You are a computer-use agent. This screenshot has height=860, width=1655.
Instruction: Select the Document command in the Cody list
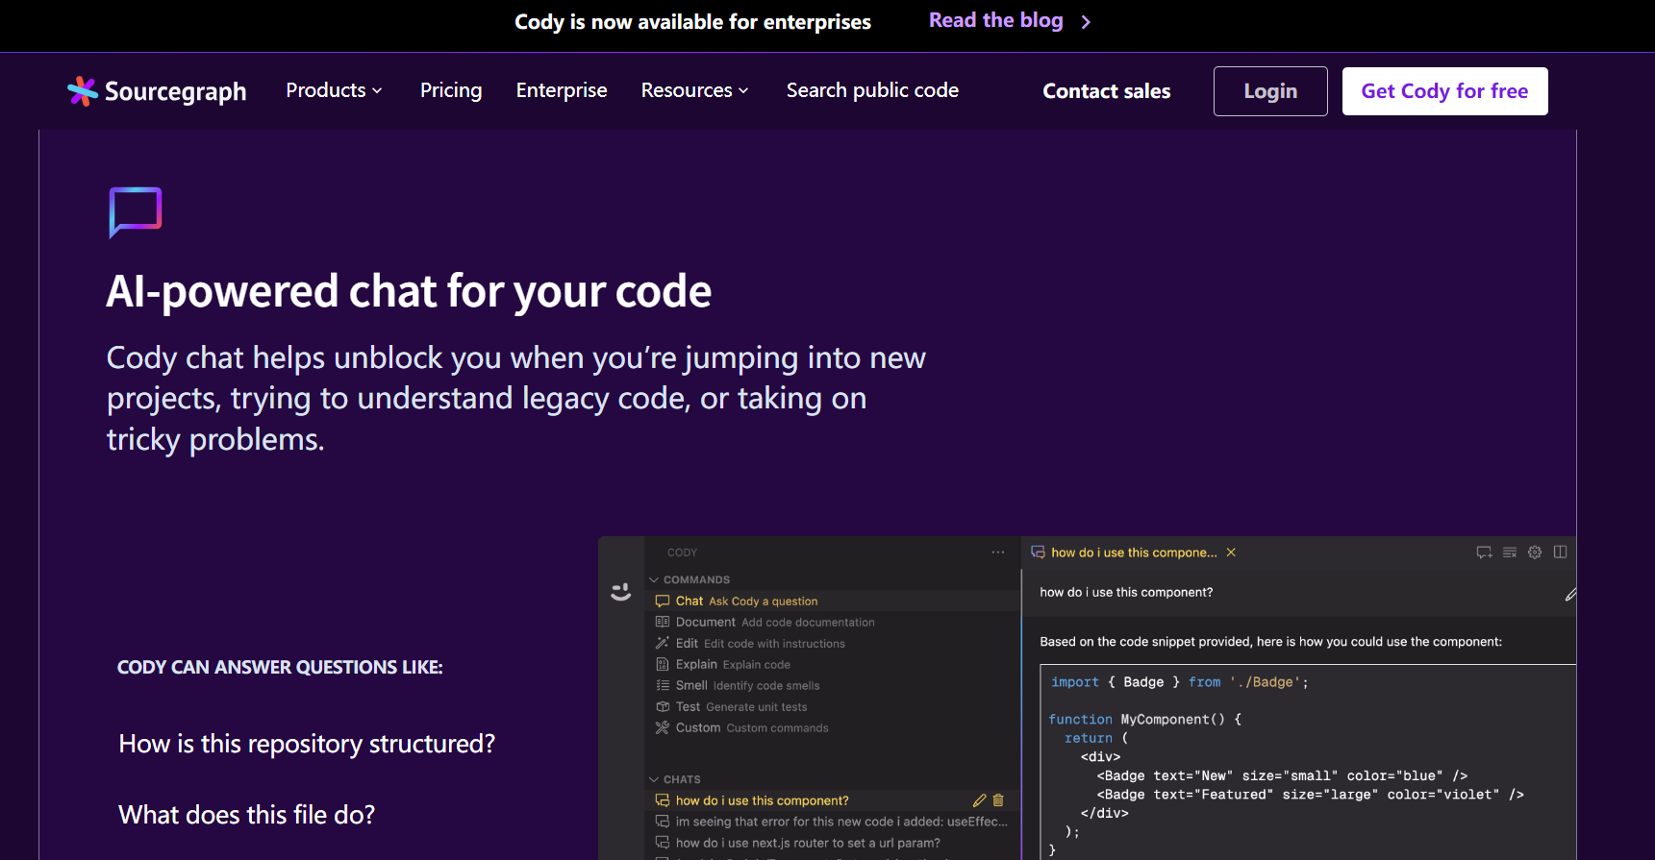tap(706, 623)
